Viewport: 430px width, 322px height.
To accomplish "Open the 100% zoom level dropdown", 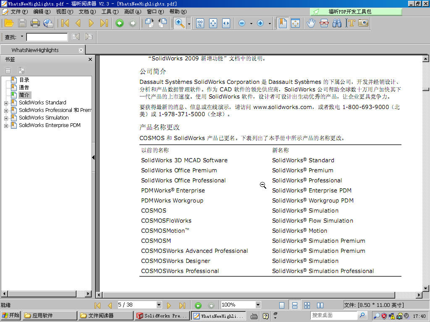I will pos(258,305).
